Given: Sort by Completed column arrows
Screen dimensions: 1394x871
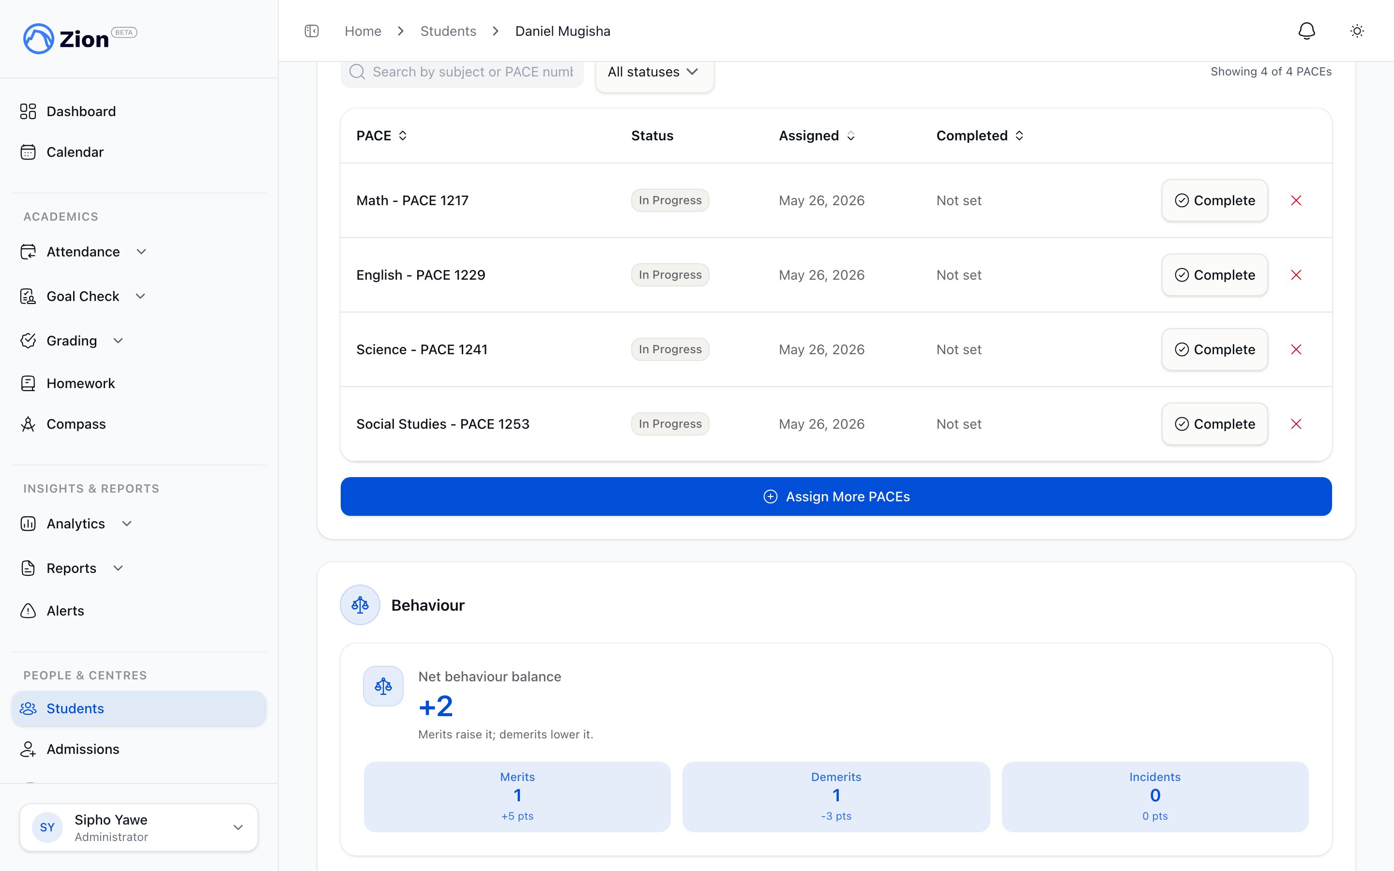Looking at the screenshot, I should pos(1019,135).
